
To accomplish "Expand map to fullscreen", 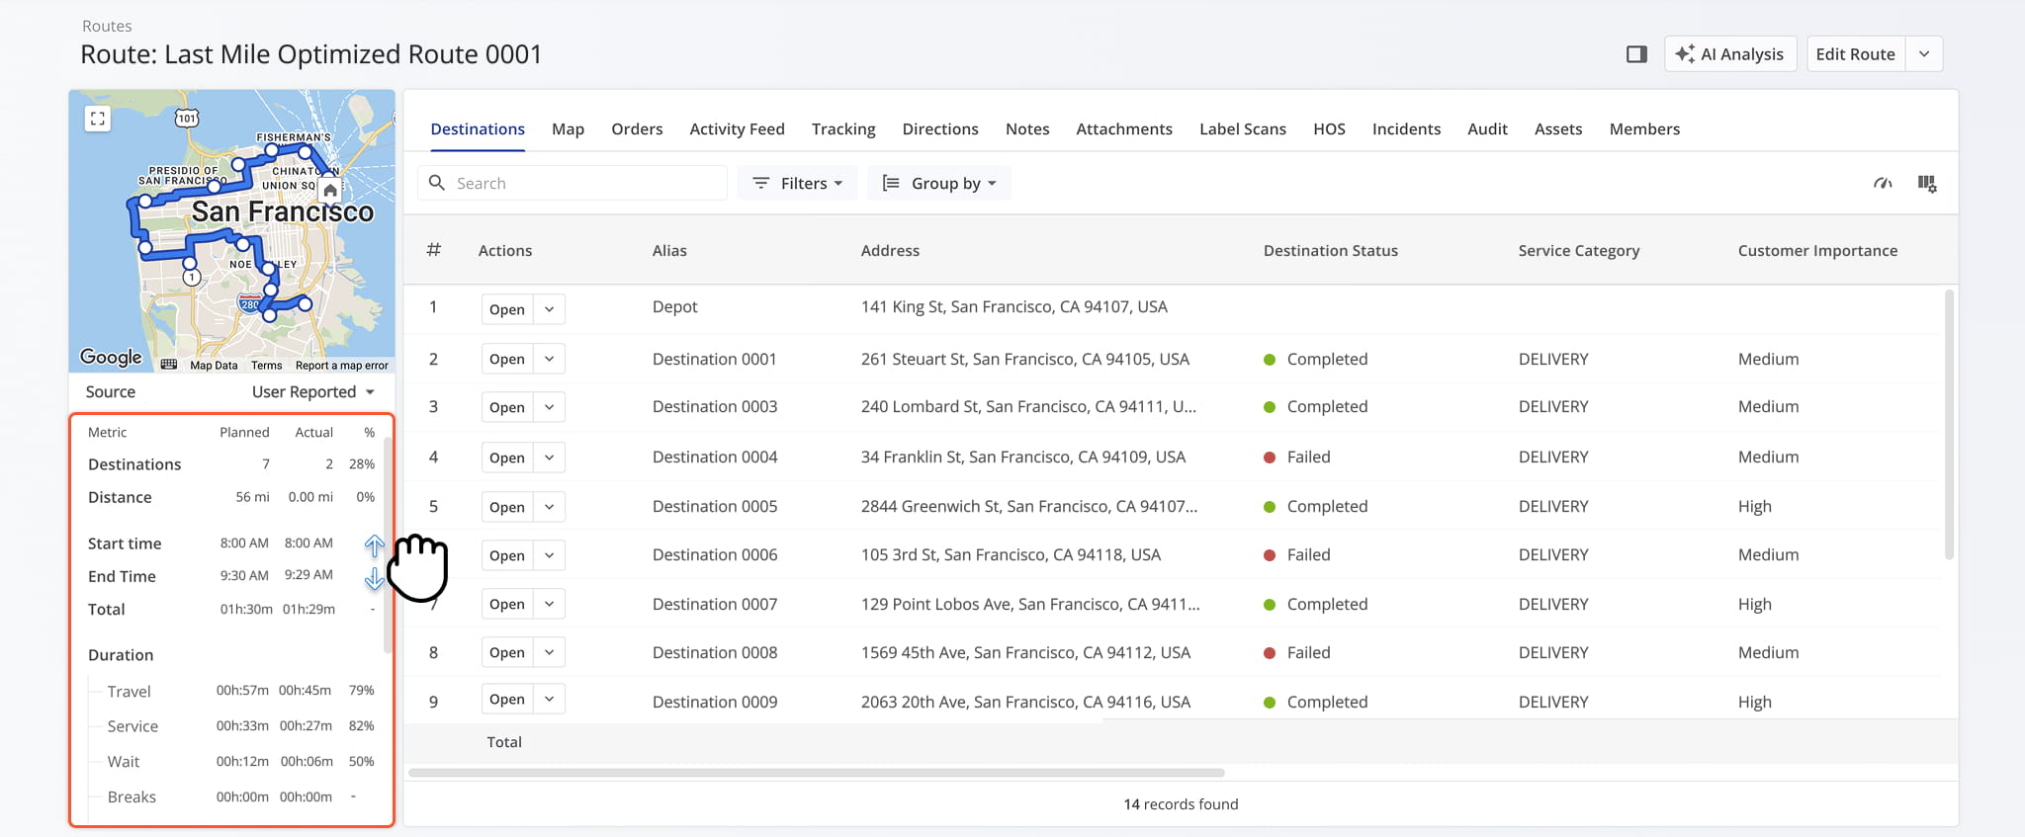I will point(97,119).
